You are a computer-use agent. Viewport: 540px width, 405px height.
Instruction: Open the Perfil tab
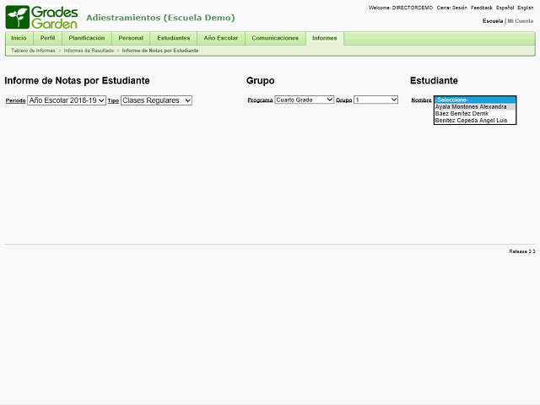[47, 38]
